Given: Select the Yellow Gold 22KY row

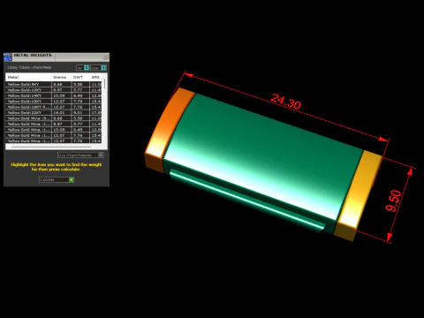Looking at the screenshot, I should coord(54,112).
